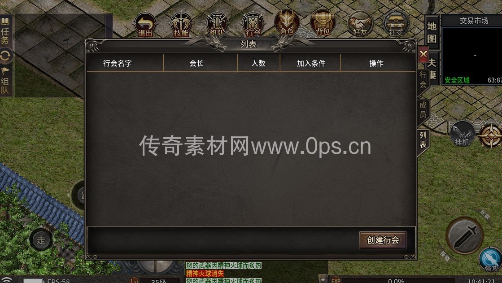
Task: Open the 地图 map button
Action: 432,32
